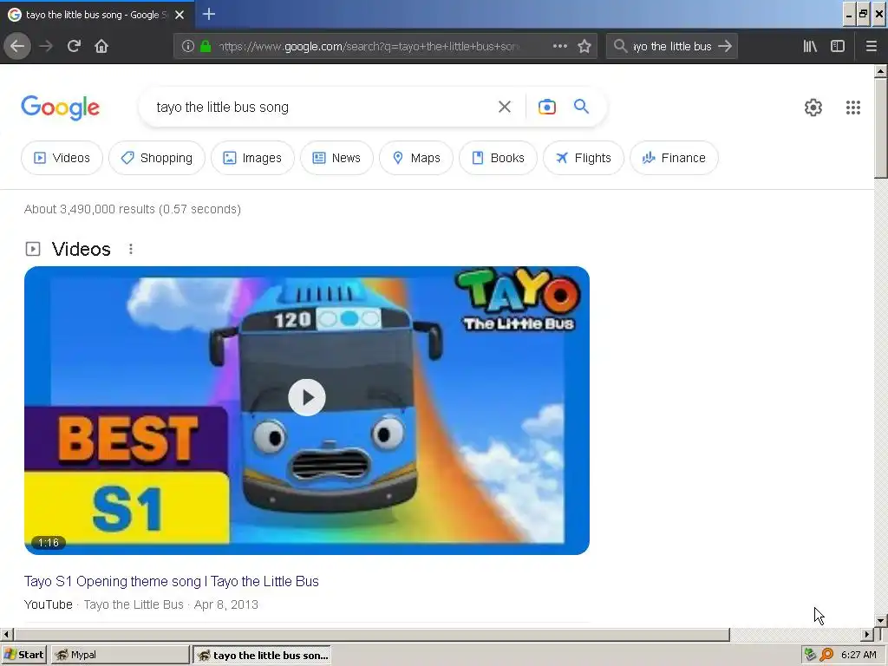Open Maps results

tap(416, 158)
